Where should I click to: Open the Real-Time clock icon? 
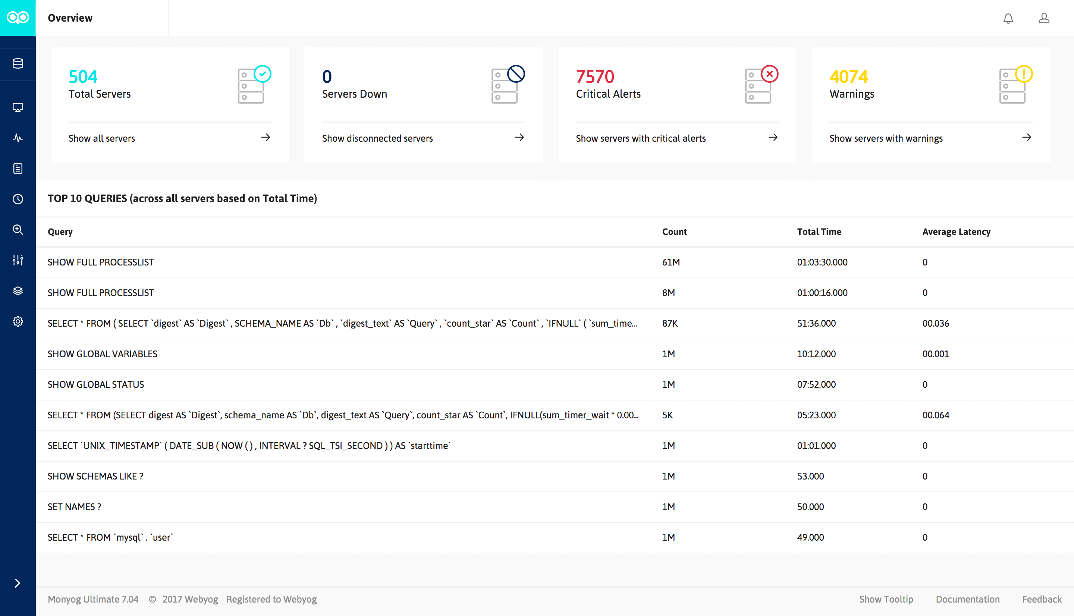[18, 199]
